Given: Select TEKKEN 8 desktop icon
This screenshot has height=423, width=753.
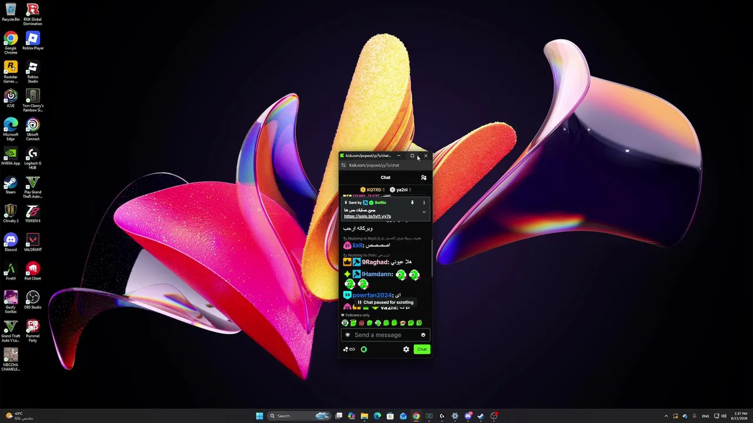Looking at the screenshot, I should tap(32, 213).
